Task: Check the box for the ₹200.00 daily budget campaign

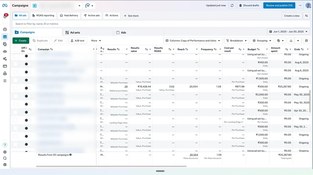Action: point(15,104)
